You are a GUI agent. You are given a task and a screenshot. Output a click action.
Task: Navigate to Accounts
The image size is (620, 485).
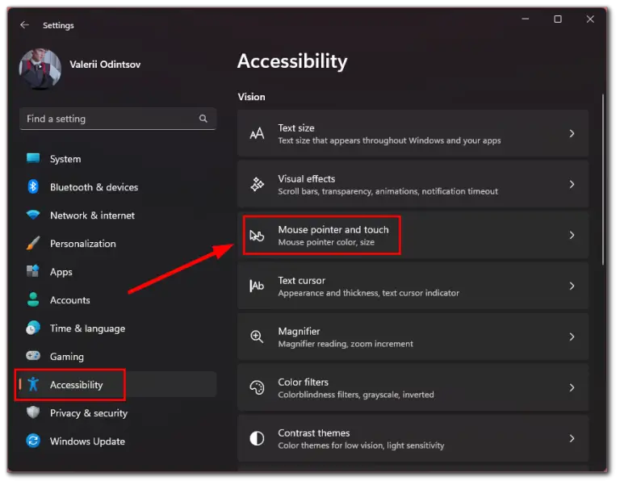click(x=117, y=300)
